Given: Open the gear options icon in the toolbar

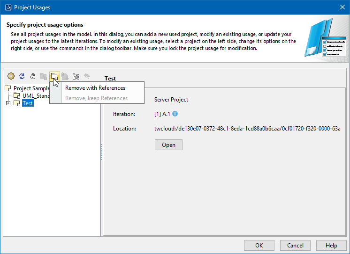Looking at the screenshot, I should (11, 76).
